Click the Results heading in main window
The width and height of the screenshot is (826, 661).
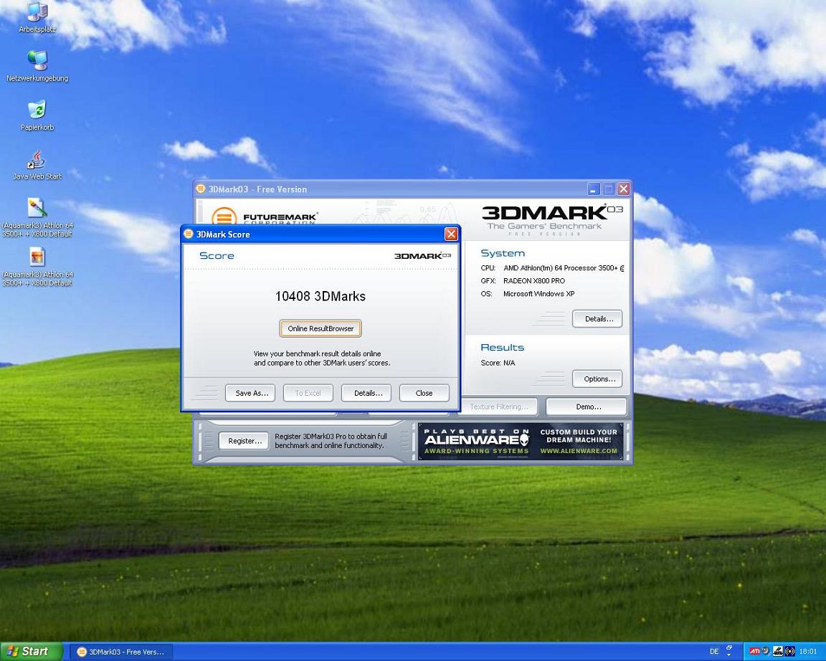coord(502,348)
